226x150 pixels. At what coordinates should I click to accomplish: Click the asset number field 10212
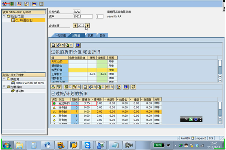83,16
